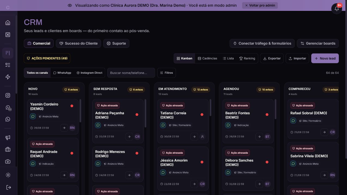Click red status dot on Raquel Andrade card
This screenshot has width=347, height=195.
[72, 153]
